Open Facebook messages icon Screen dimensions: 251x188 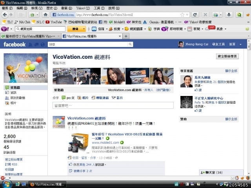(36, 44)
